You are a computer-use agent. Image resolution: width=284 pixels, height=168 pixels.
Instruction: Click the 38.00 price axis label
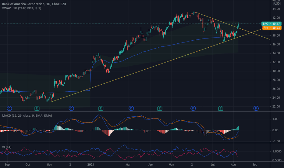pyautogui.click(x=276, y=36)
